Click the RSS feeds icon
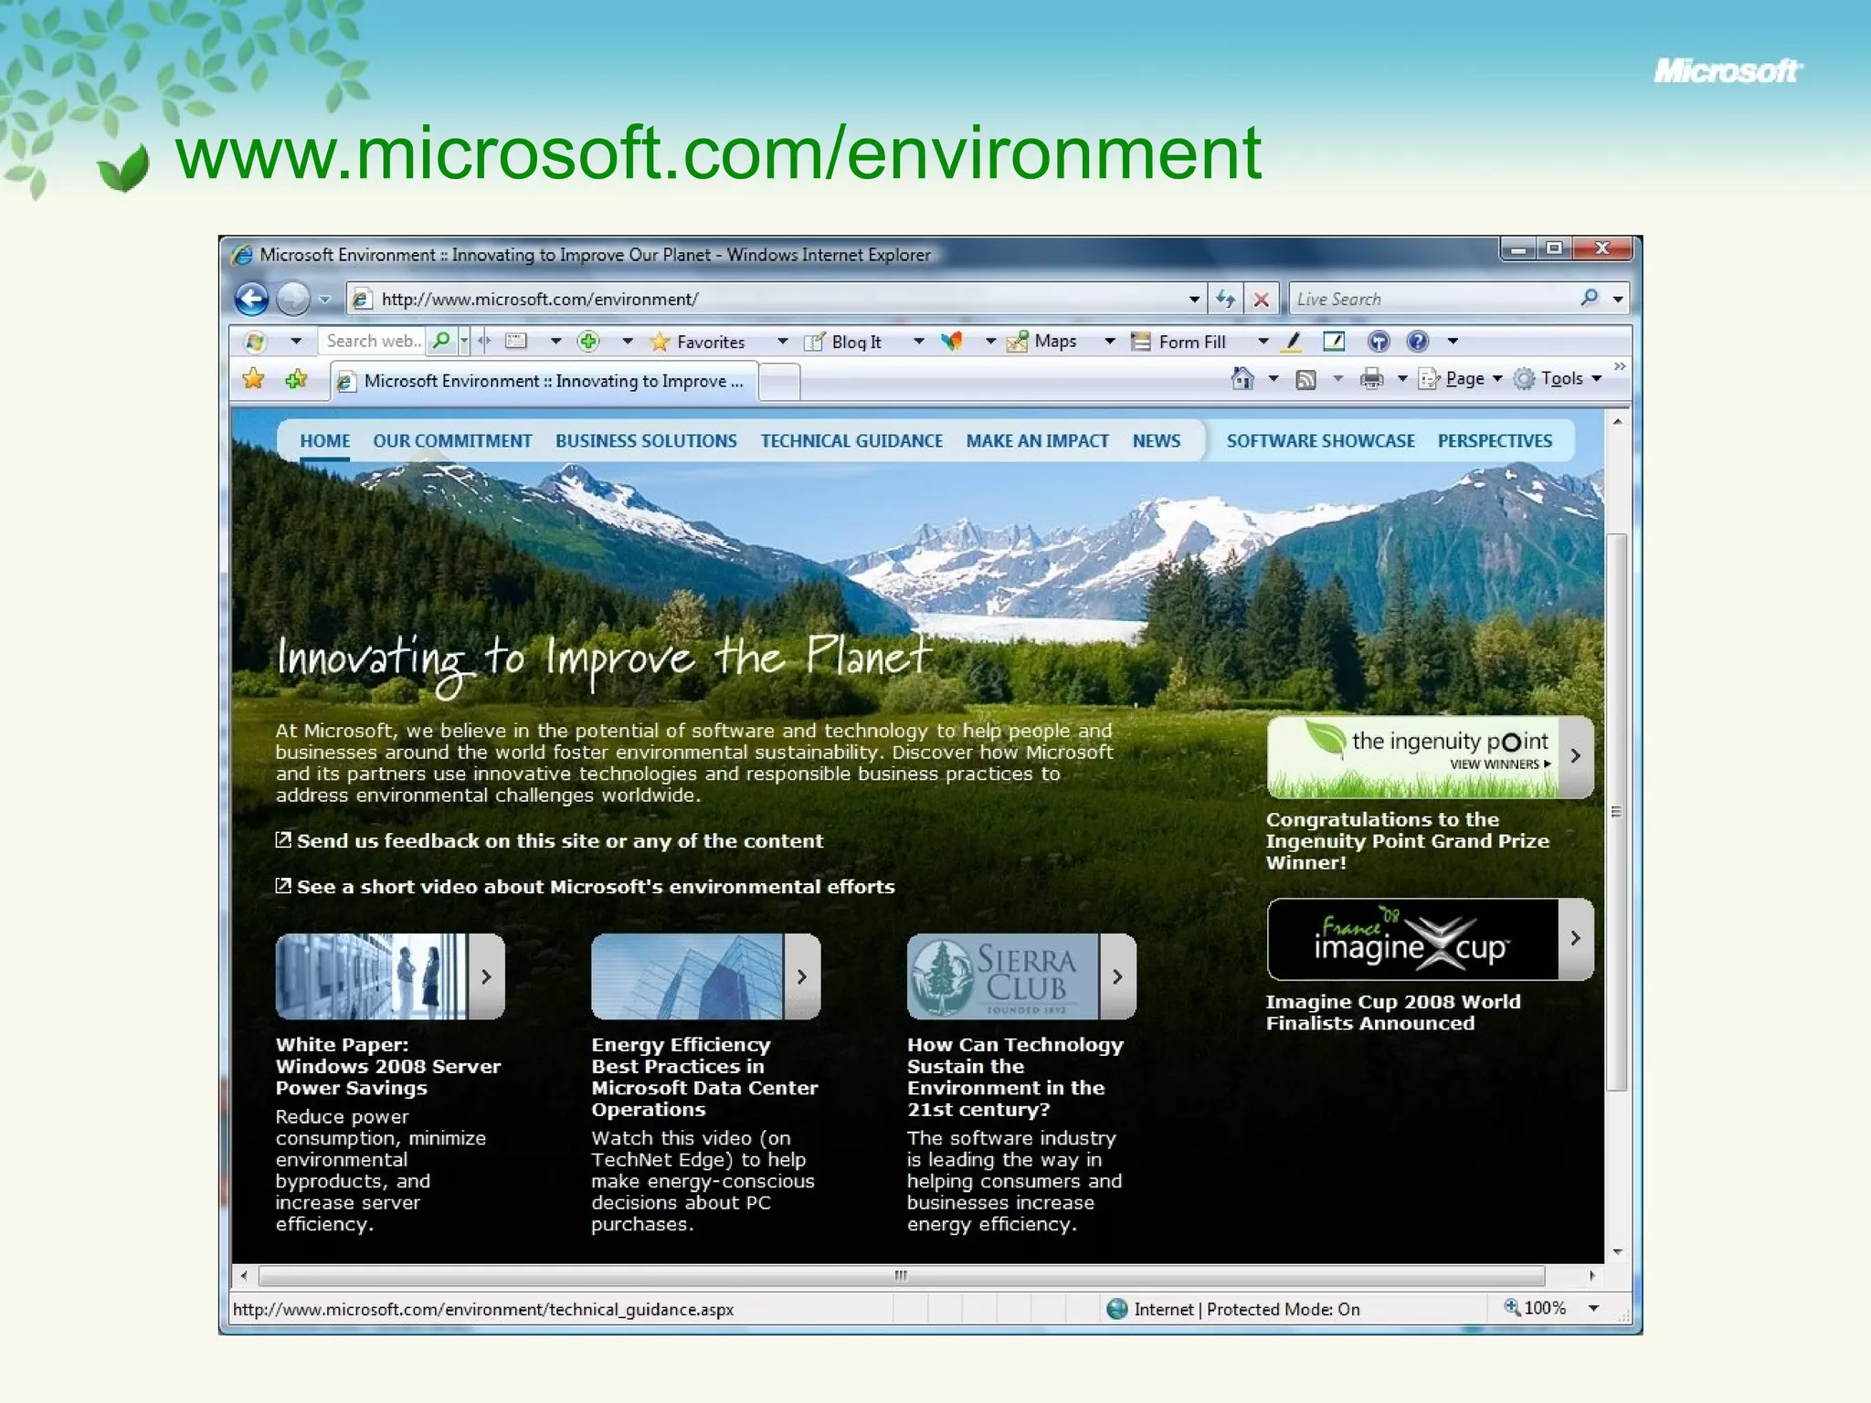1871x1403 pixels. 1306,379
